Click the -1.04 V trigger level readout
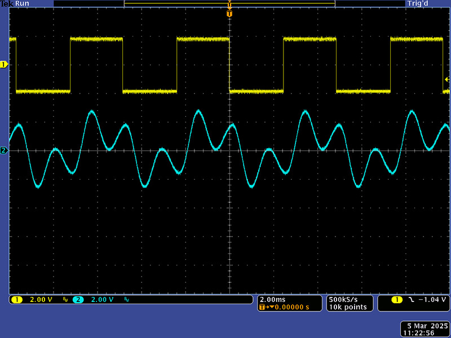 [431, 300]
